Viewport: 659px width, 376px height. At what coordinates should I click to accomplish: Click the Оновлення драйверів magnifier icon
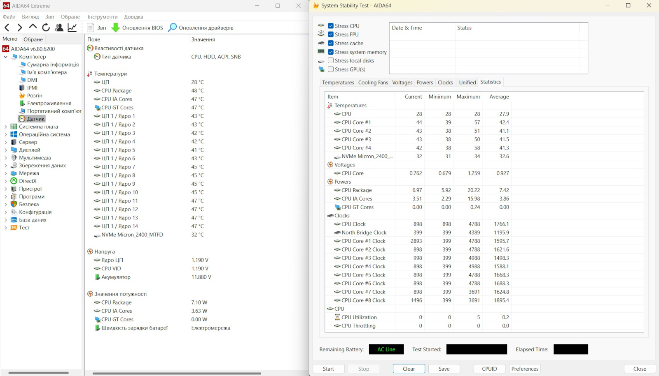point(173,28)
